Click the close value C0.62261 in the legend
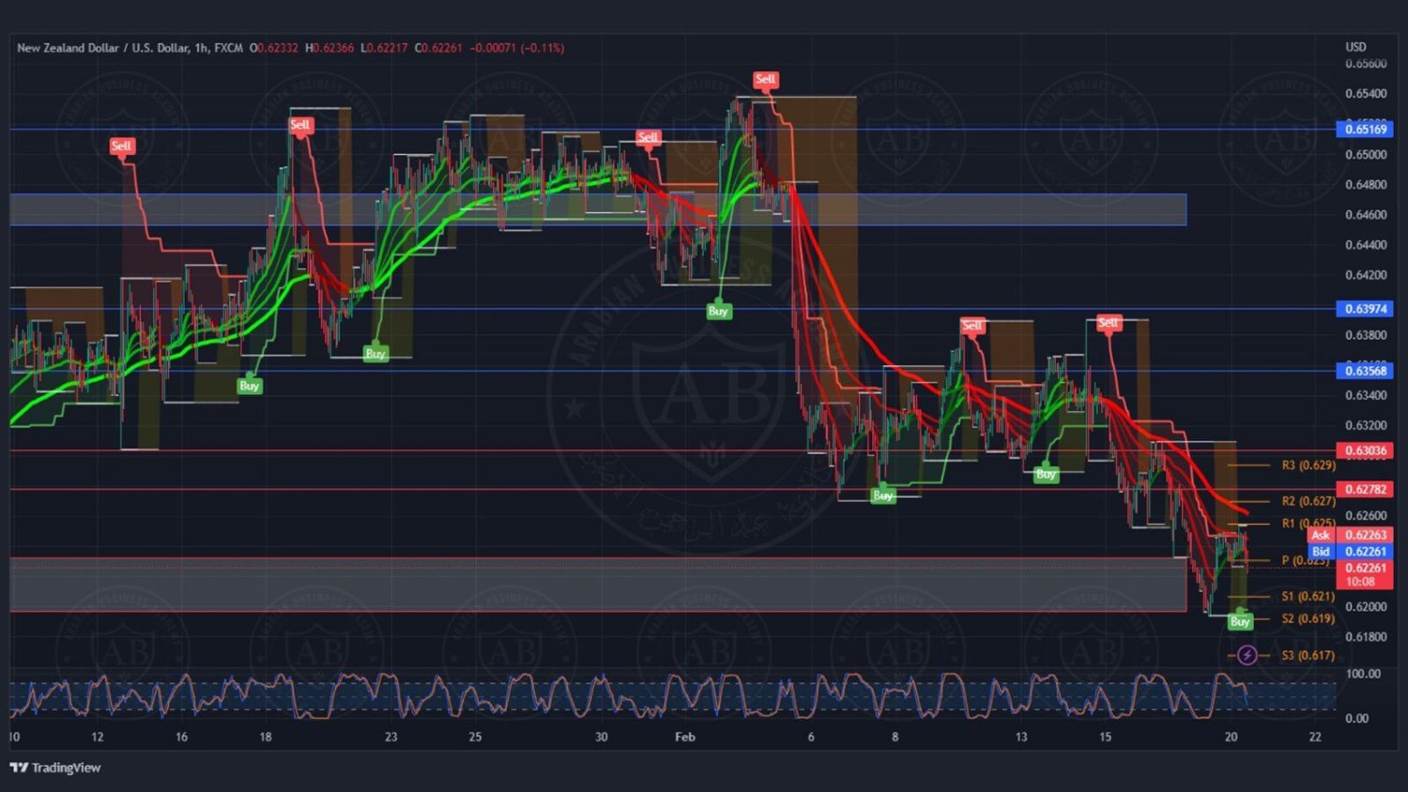This screenshot has width=1408, height=792. [438, 48]
